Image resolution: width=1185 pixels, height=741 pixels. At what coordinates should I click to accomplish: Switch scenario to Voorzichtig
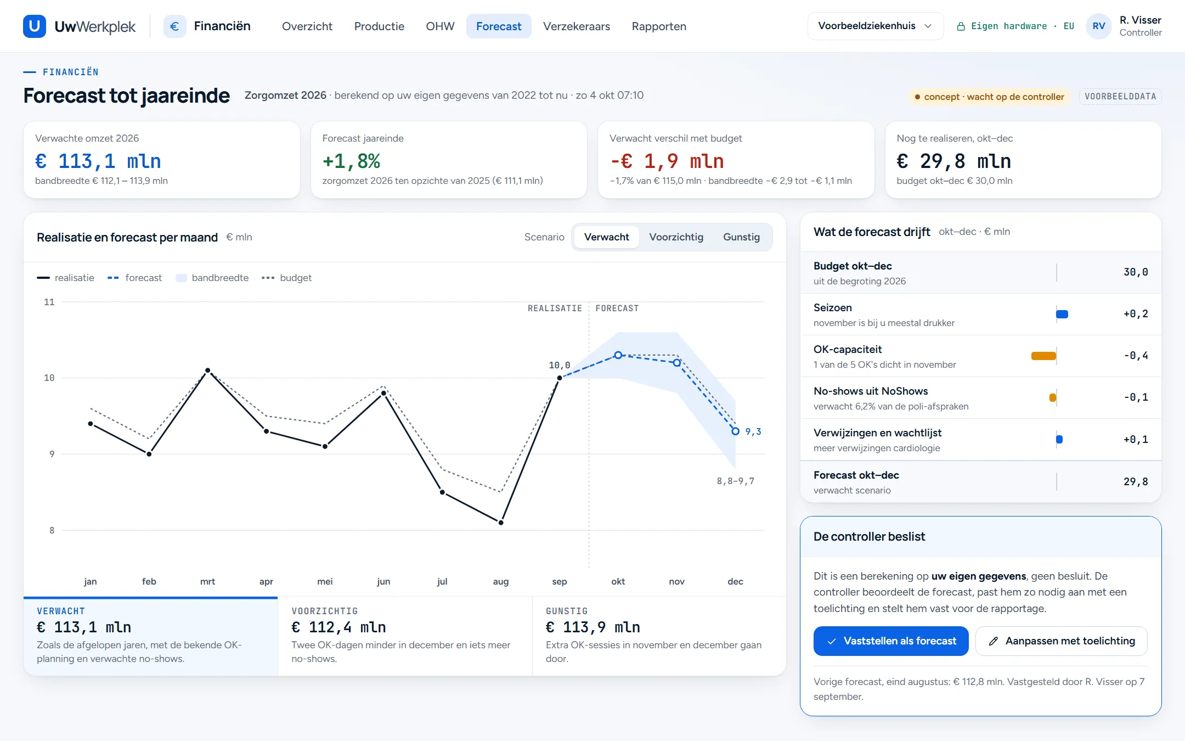tap(676, 237)
